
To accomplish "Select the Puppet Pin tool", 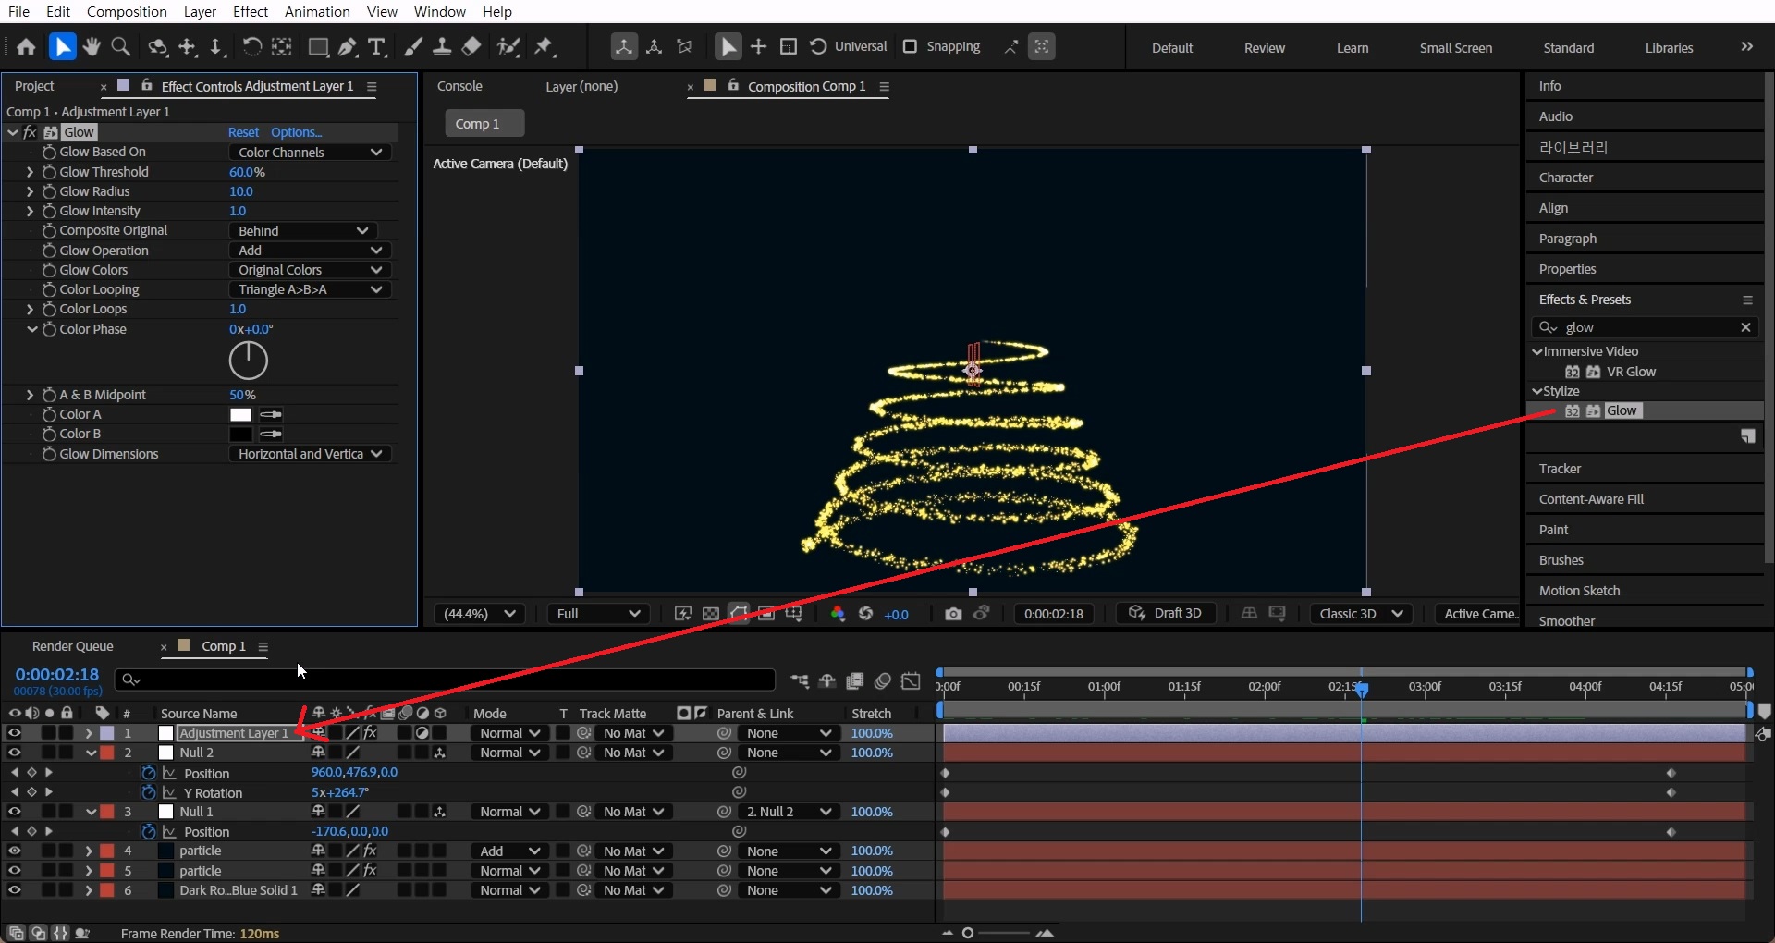I will coord(545,47).
